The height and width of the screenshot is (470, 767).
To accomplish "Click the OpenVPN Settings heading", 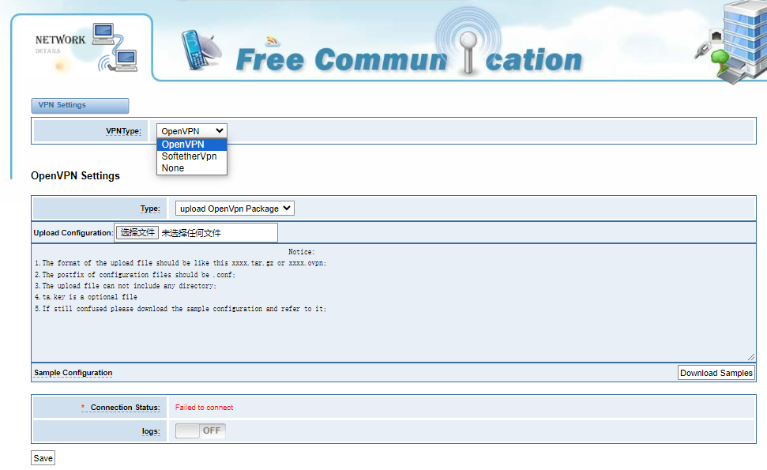I will [75, 175].
